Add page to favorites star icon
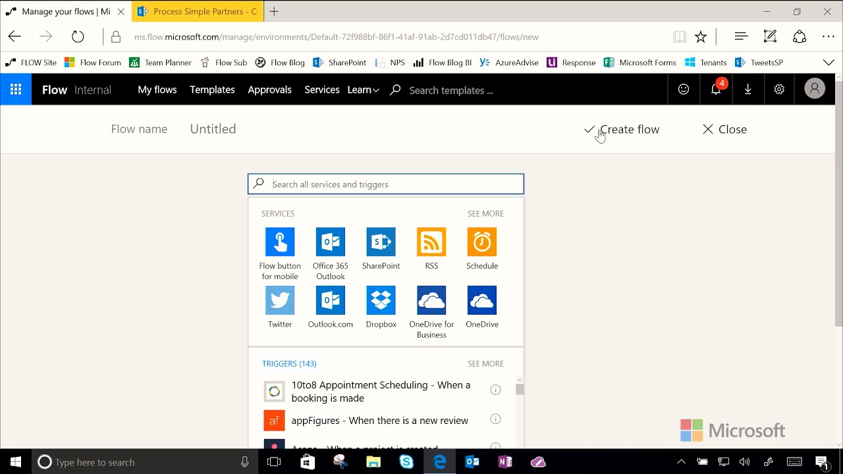Screen dimensions: 843x474 click(701, 37)
